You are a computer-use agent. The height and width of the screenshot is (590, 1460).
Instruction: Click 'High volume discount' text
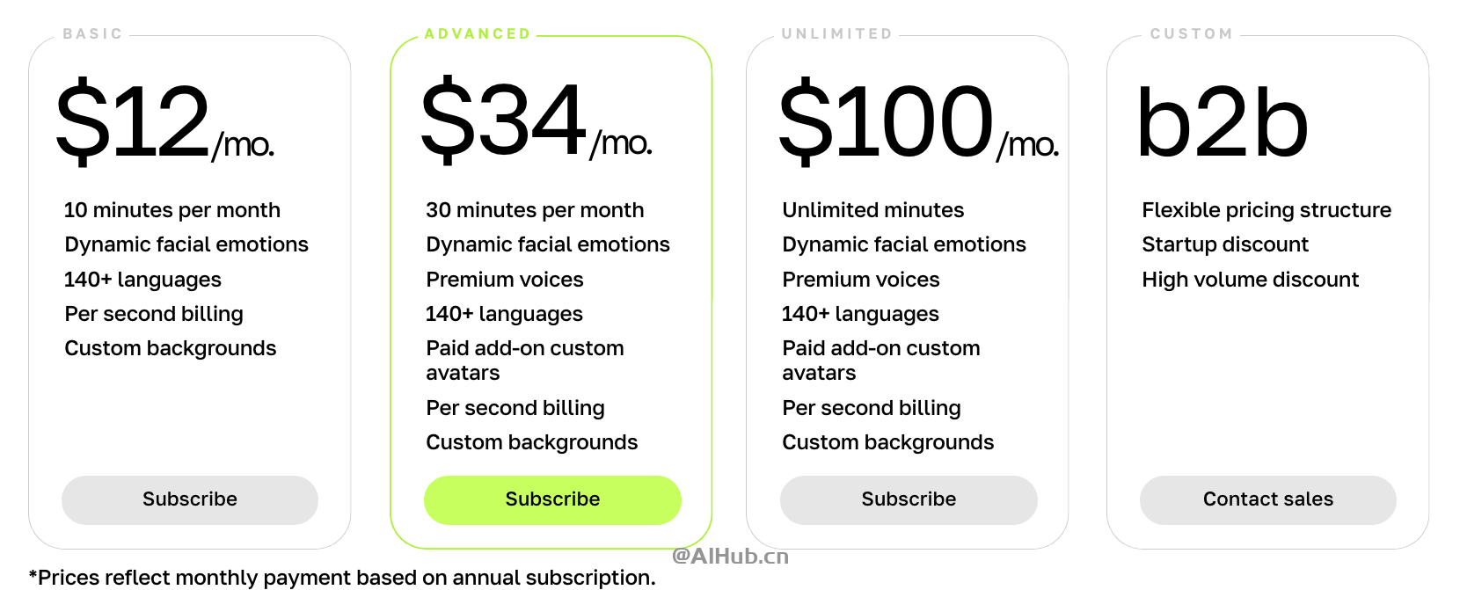pyautogui.click(x=1251, y=280)
